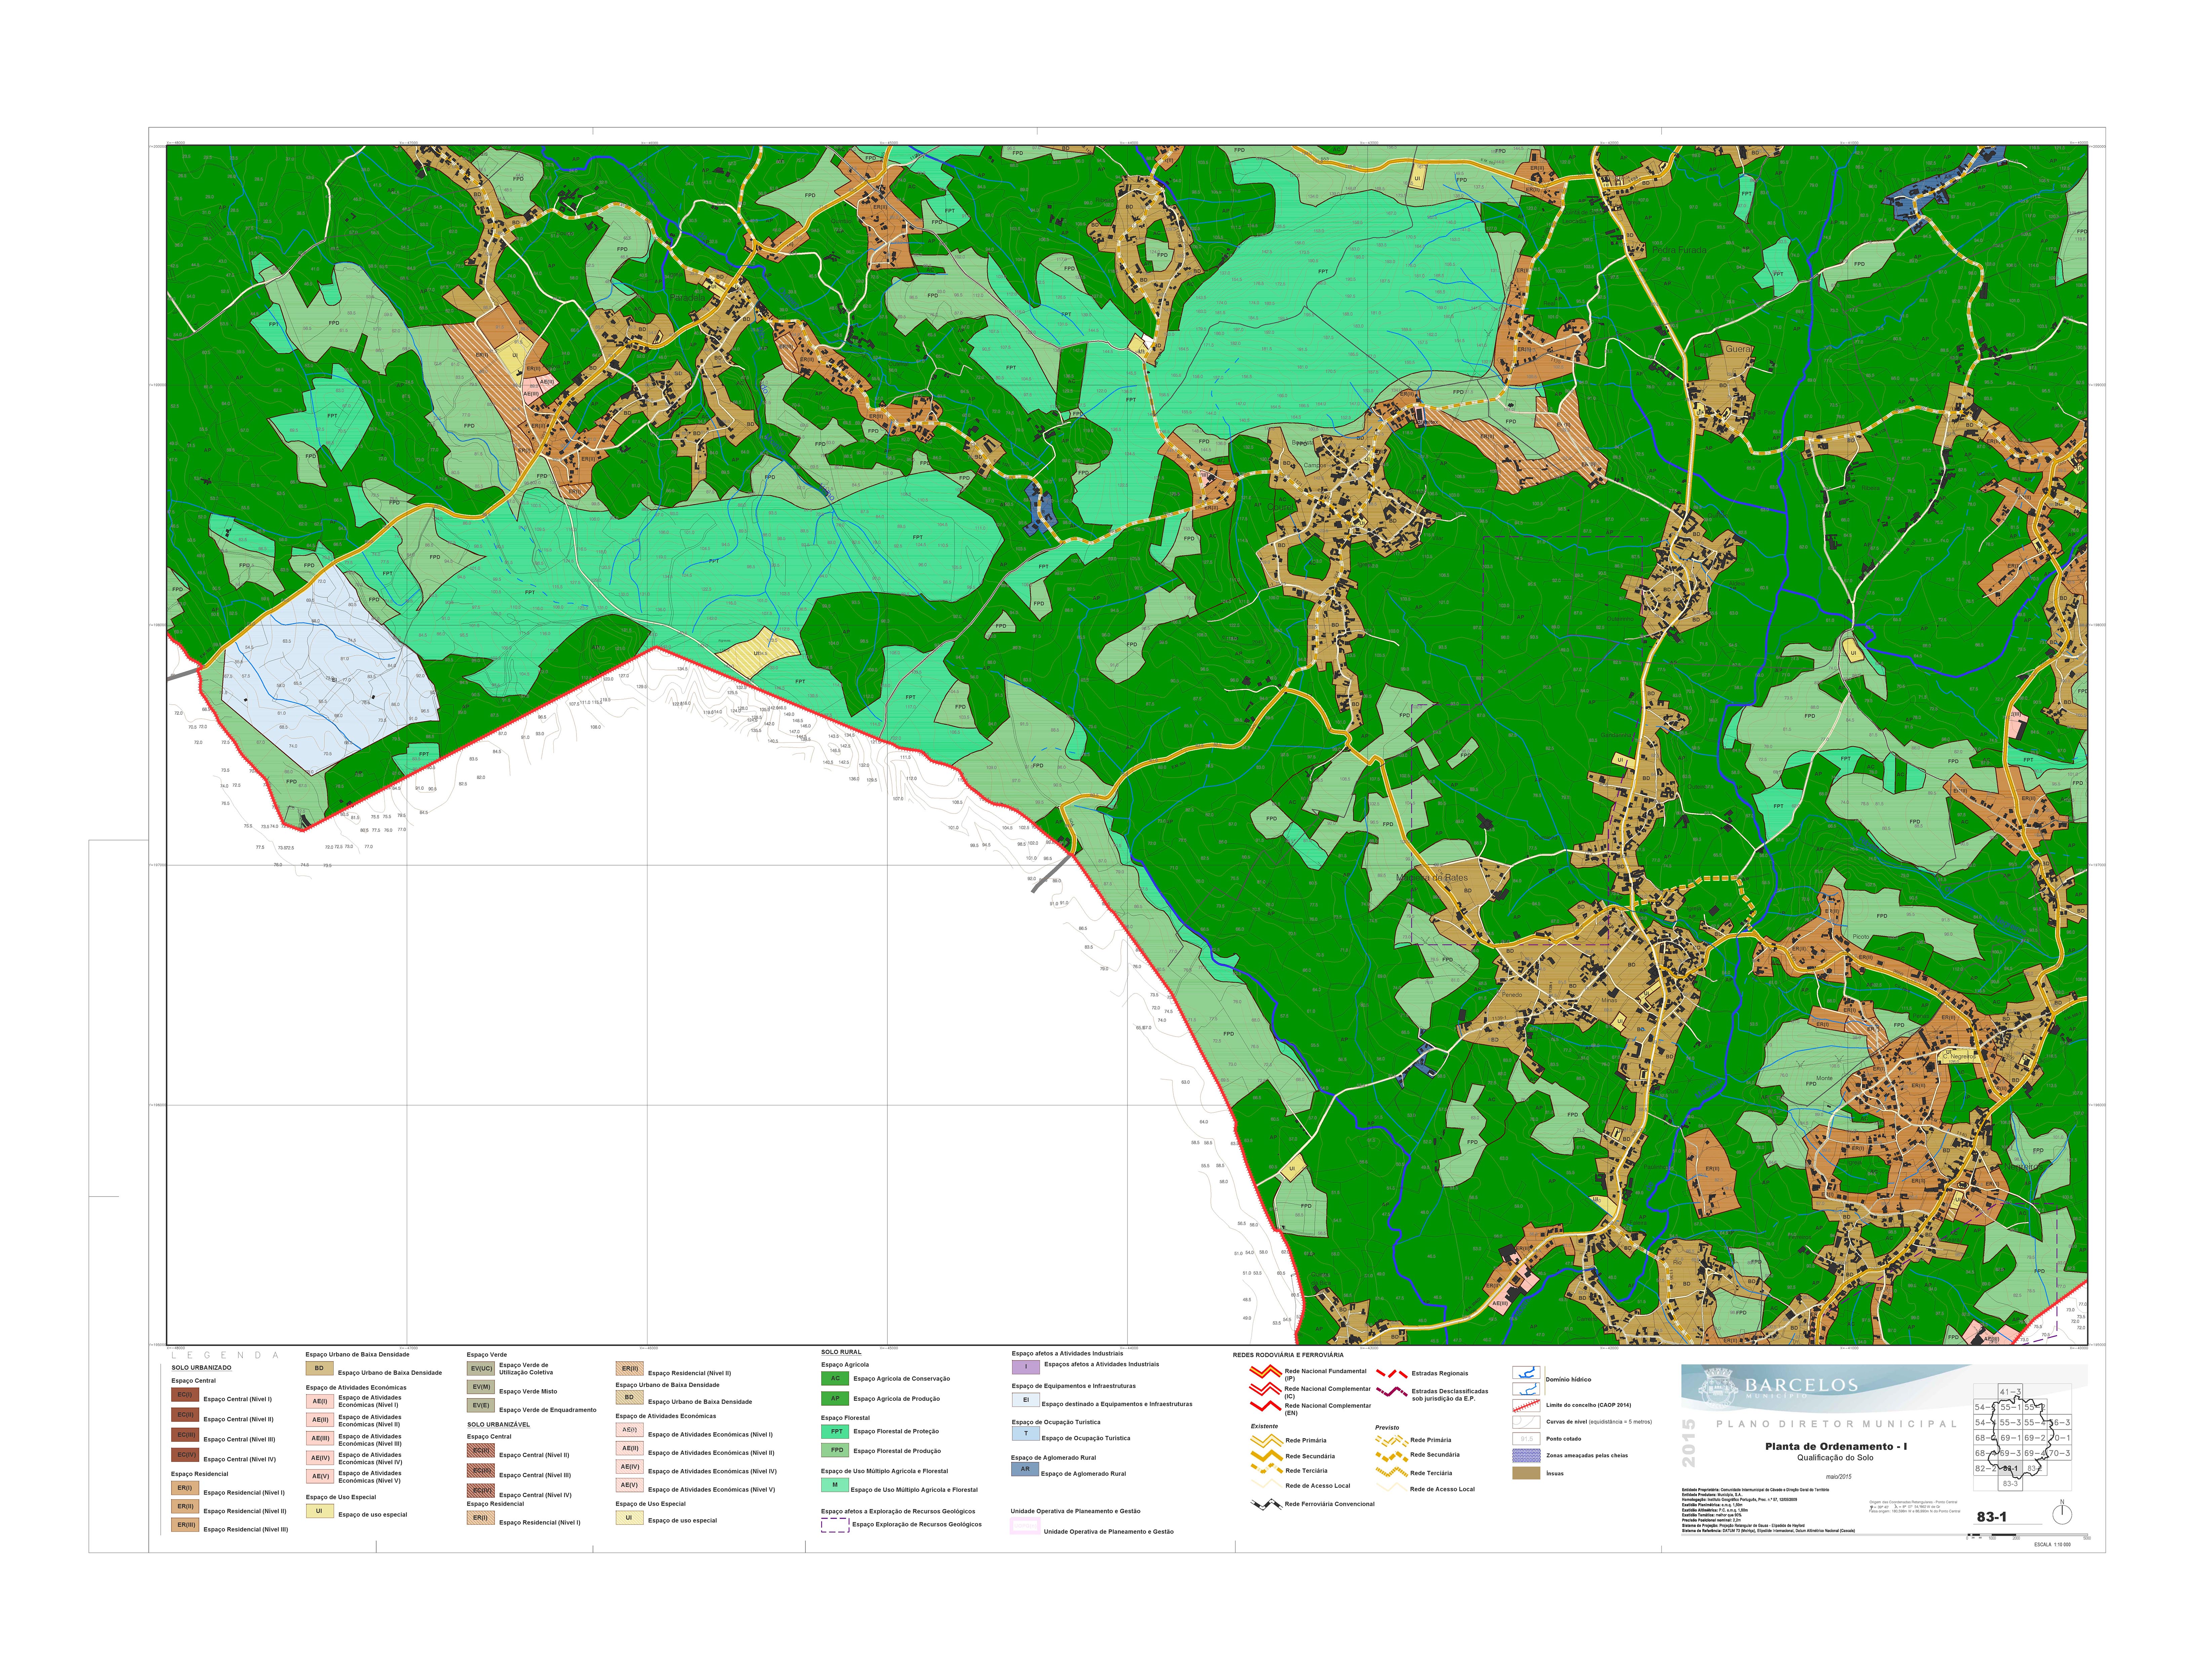Image resolution: width=2195 pixels, height=1680 pixels.
Task: Click the Previsto Rede Primária line symbol
Action: pos(1392,1441)
